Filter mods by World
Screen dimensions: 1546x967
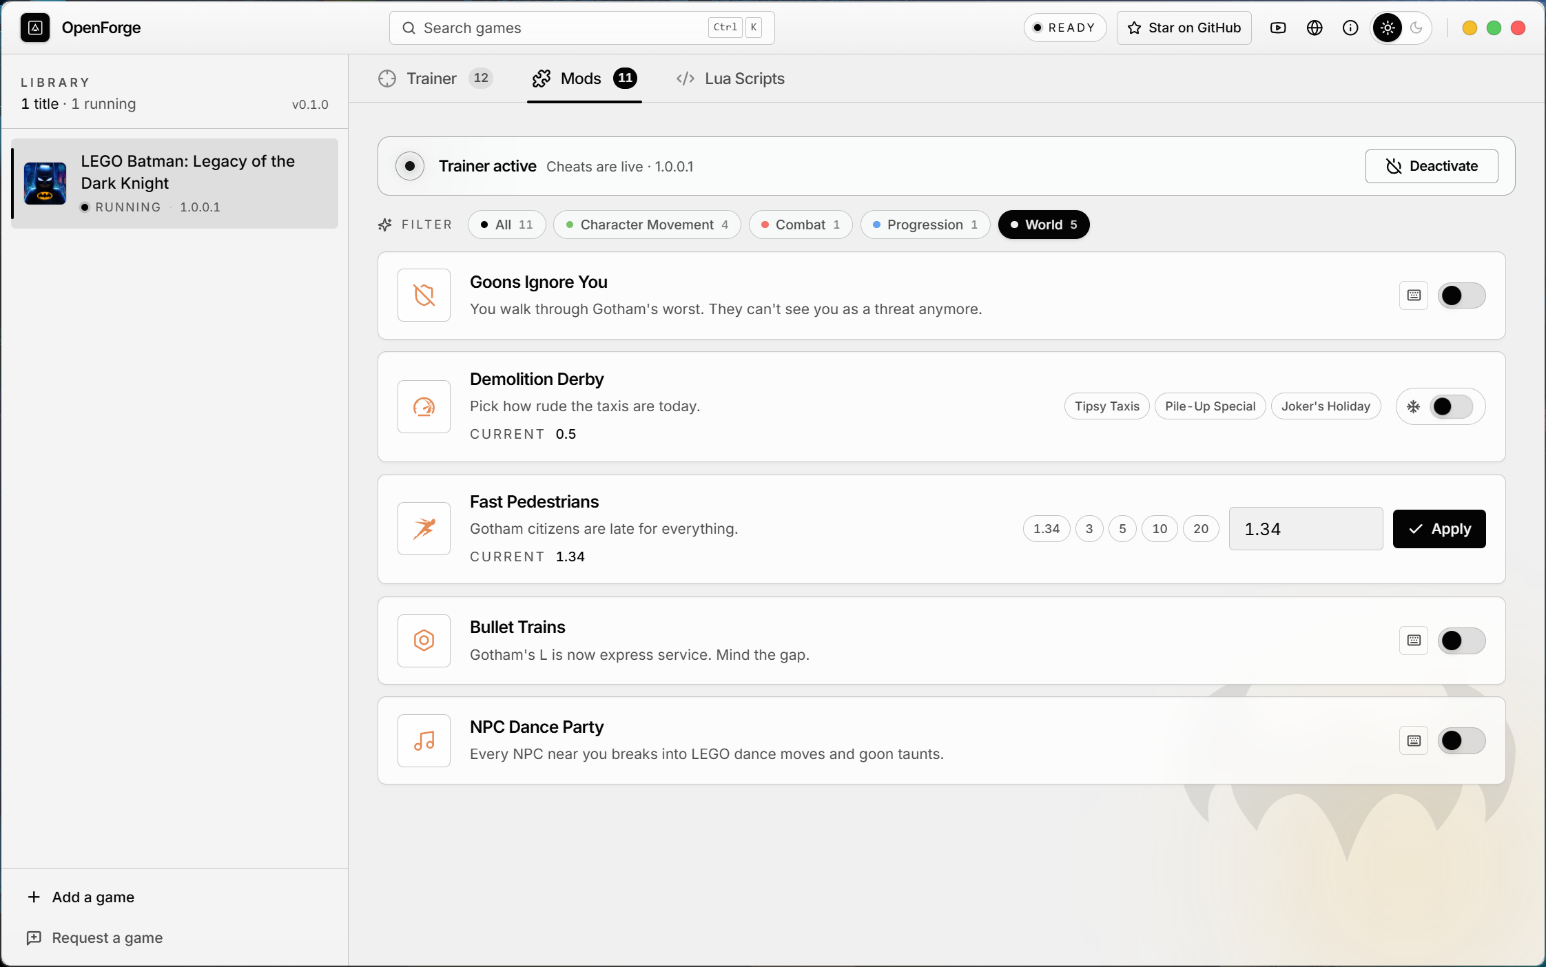(1044, 225)
